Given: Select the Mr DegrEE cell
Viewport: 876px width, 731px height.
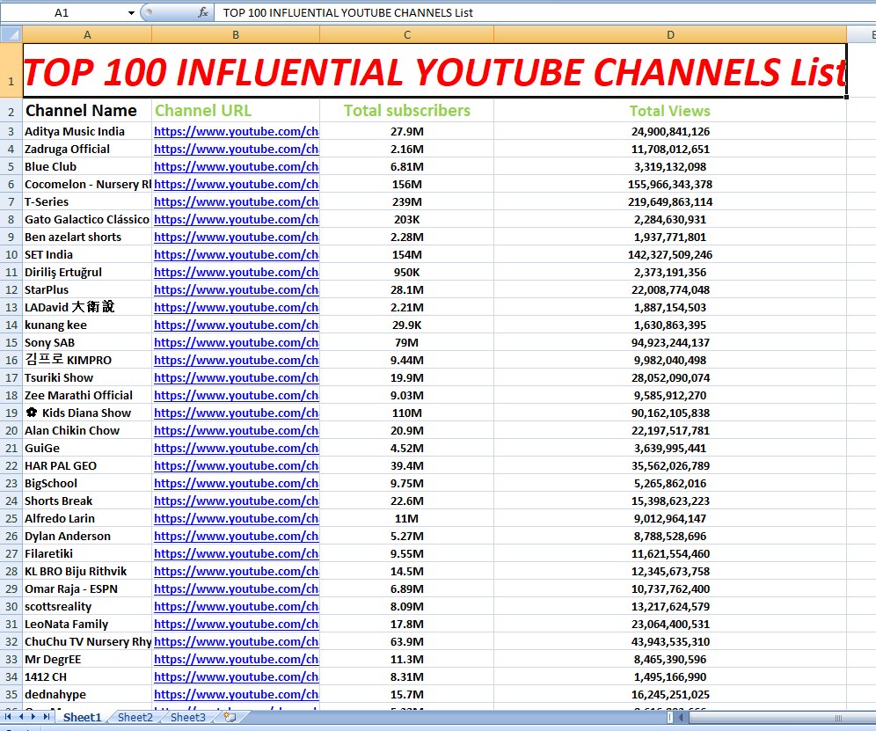Looking at the screenshot, I should pyautogui.click(x=87, y=660).
